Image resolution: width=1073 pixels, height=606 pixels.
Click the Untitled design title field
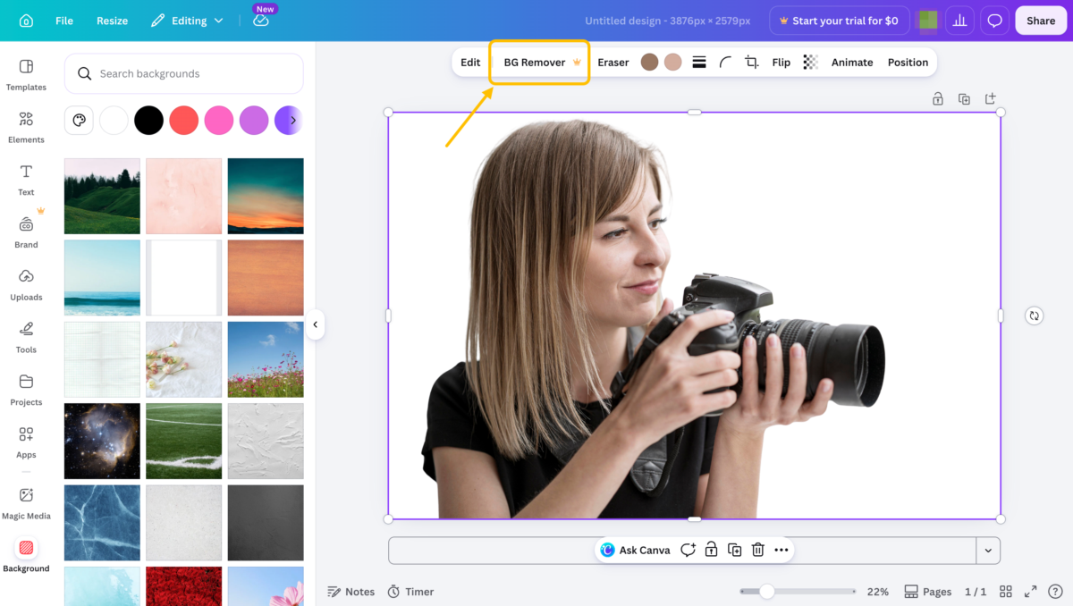pyautogui.click(x=667, y=21)
